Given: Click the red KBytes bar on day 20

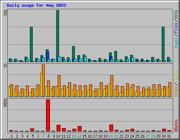Looking at the screenshot, I should [x=111, y=128].
